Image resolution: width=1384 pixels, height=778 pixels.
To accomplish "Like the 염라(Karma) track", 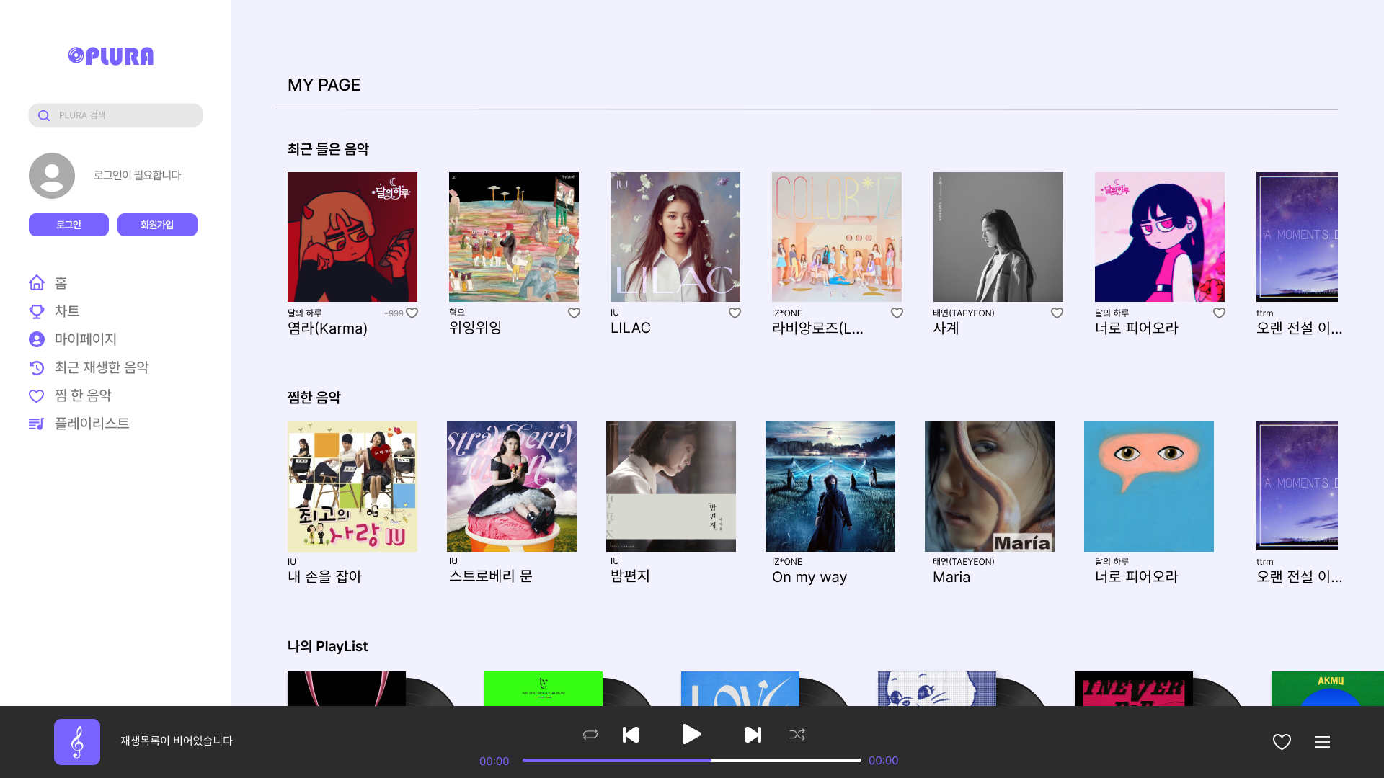I will click(x=412, y=313).
